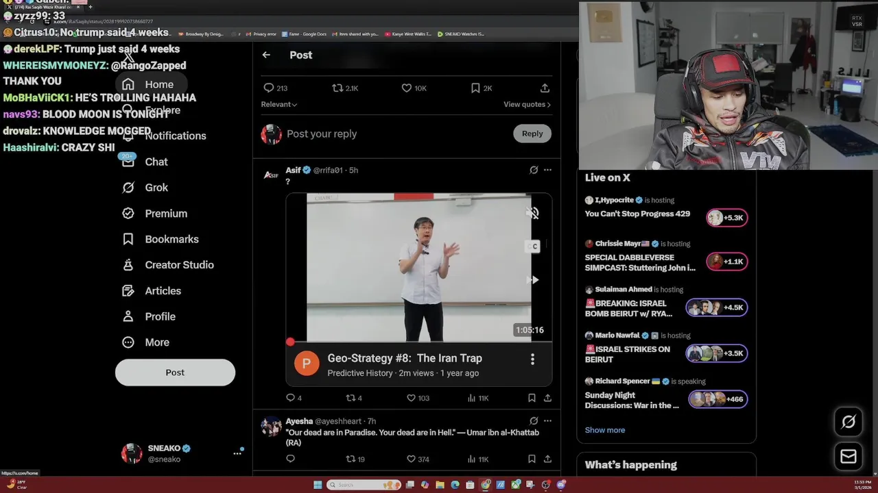Open more options on Asif's reply
This screenshot has height=493, width=878.
547,170
